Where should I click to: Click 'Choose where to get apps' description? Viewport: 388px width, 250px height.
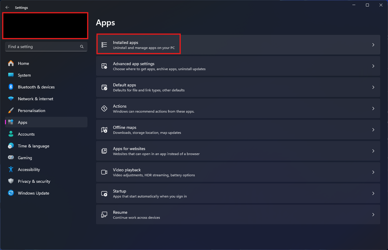(159, 69)
